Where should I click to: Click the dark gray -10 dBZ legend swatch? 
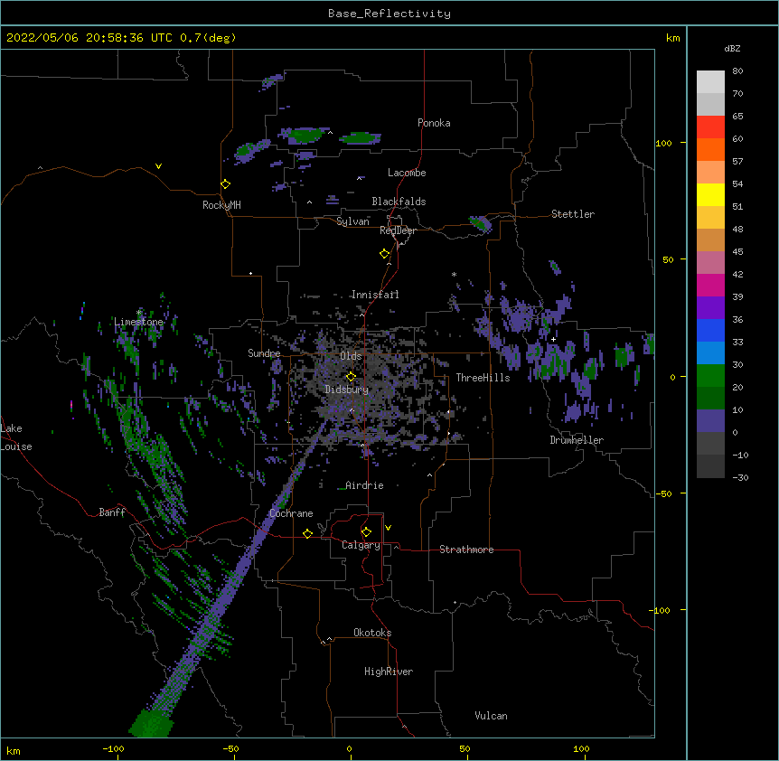pos(710,466)
